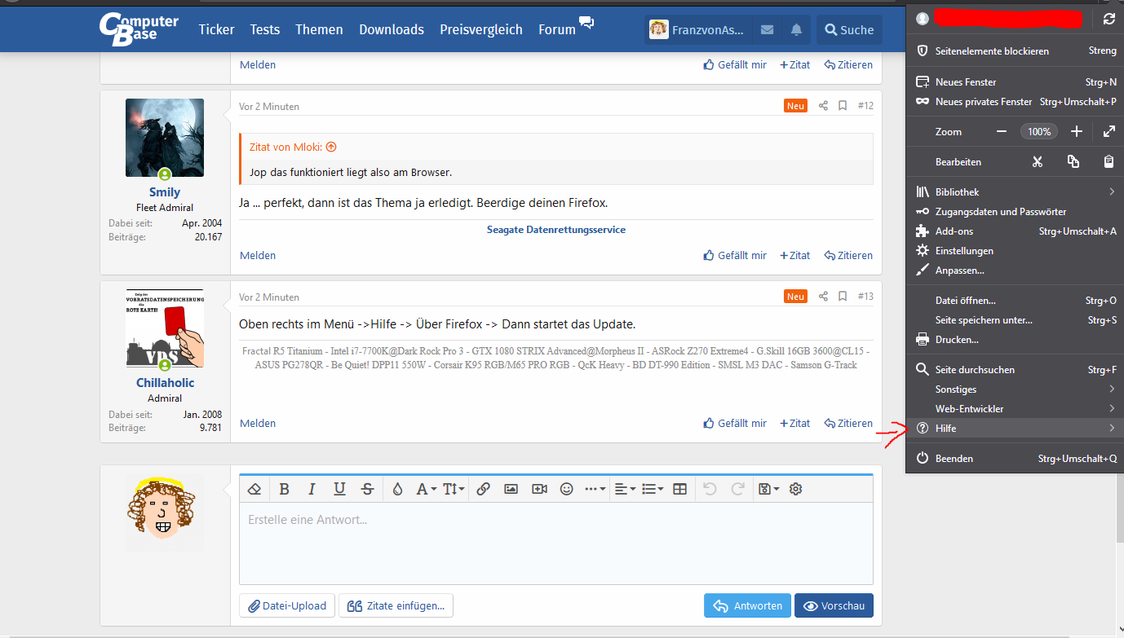Click the copy icon in Firefox menu
The width and height of the screenshot is (1124, 638).
click(1073, 161)
